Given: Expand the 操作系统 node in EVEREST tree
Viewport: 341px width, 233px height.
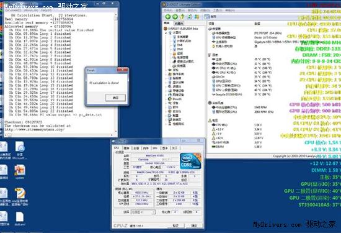Looking at the screenshot, I should point(166,75).
